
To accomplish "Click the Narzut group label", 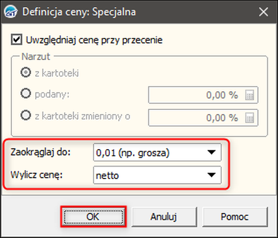I will point(36,57).
